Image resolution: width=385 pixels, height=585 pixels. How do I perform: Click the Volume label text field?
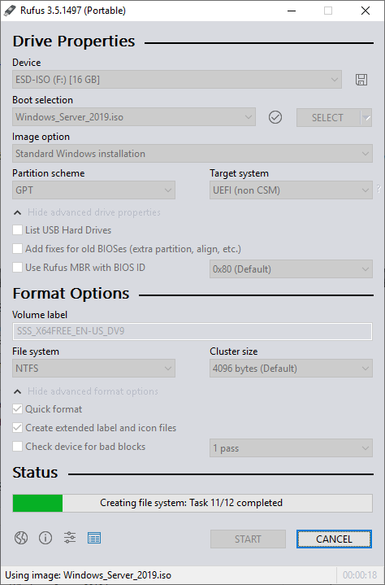(x=192, y=331)
